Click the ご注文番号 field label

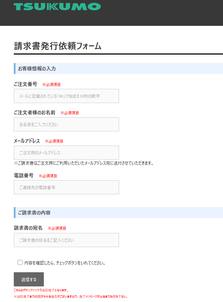25,84
